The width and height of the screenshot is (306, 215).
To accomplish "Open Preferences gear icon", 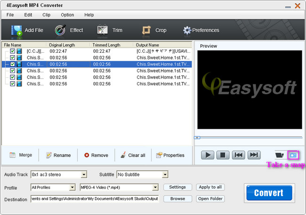I will 187,30.
